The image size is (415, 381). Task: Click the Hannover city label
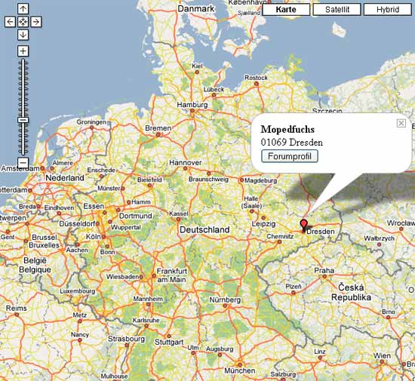(x=186, y=162)
